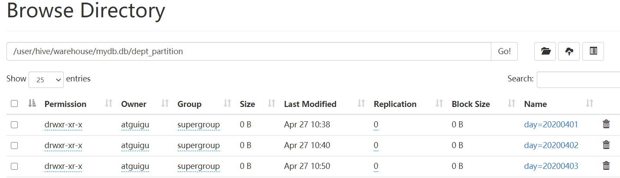Click the create directory folder icon
This screenshot has width=620, height=178.
coord(545,52)
